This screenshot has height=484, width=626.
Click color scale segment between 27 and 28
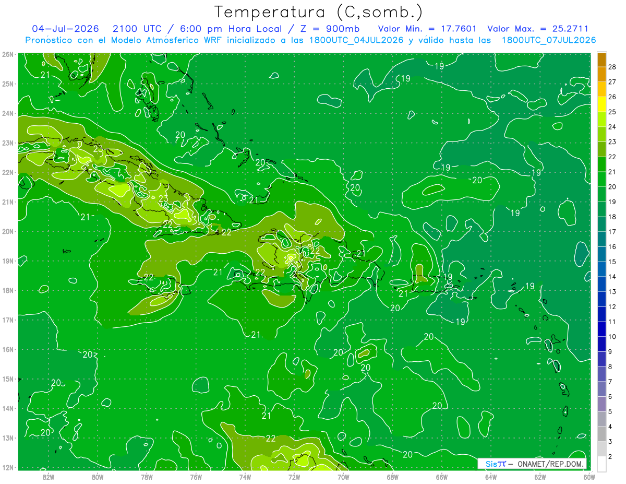click(601, 75)
